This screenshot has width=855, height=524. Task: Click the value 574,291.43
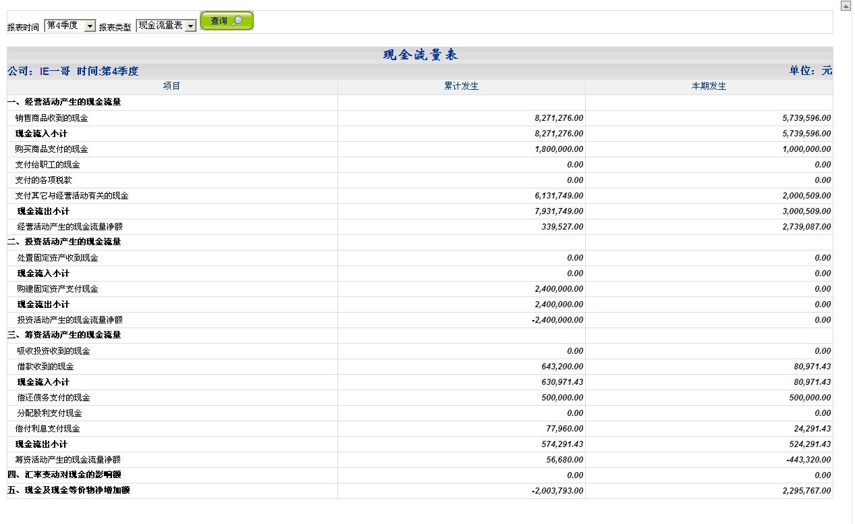[562, 444]
